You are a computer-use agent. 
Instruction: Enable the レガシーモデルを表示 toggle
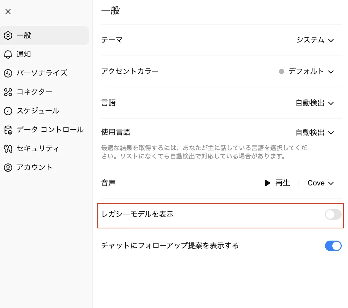pos(333,214)
